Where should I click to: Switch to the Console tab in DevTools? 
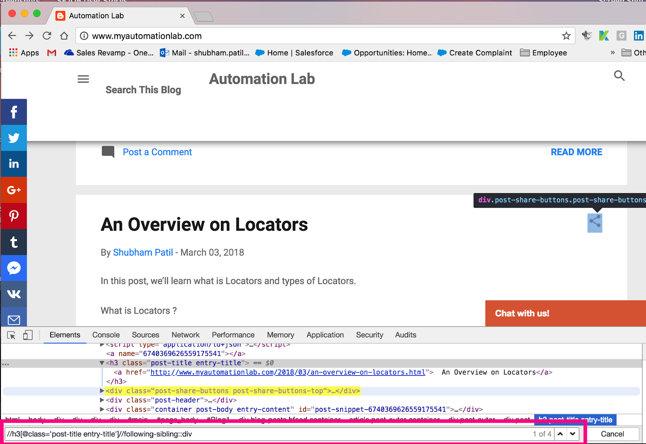click(106, 335)
